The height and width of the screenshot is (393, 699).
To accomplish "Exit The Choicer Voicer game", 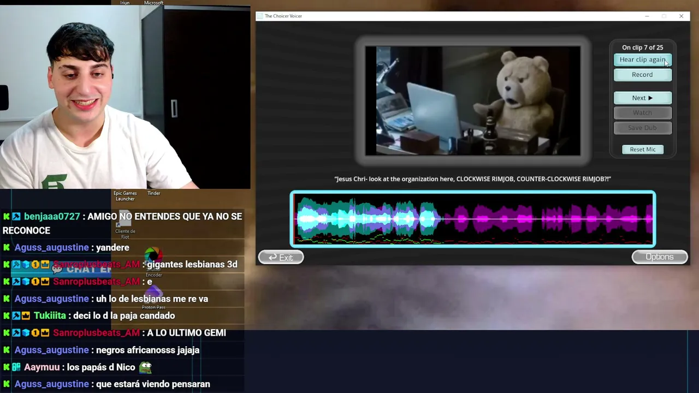I will (281, 258).
